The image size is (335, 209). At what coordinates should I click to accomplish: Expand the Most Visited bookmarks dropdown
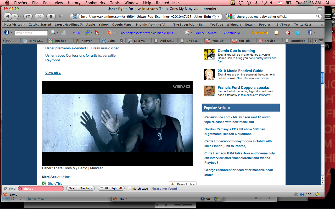[x=14, y=25]
